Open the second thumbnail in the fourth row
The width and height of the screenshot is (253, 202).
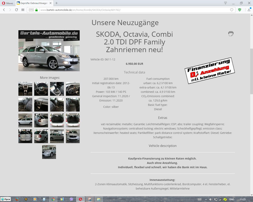(41, 136)
